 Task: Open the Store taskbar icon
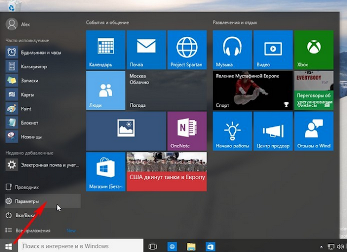pos(210,246)
